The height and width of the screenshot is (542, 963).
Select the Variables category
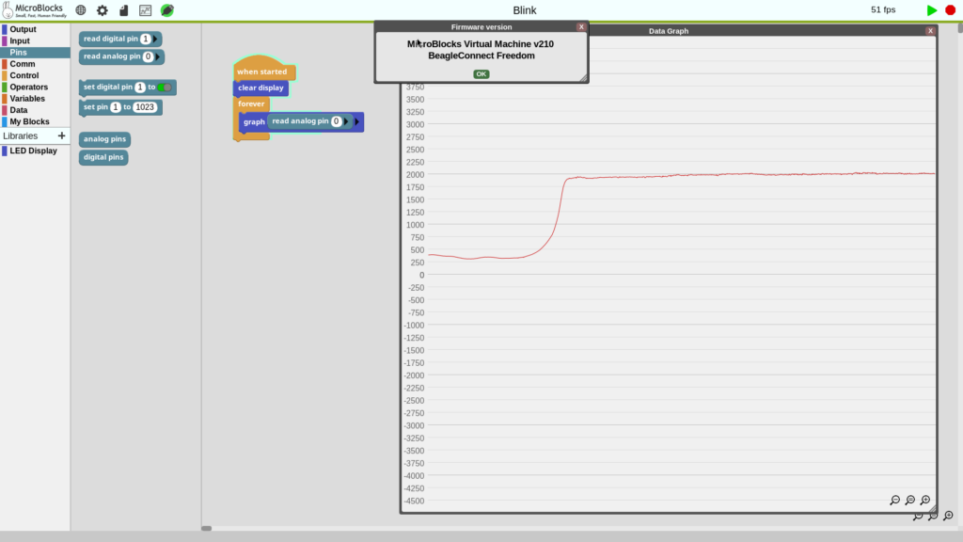coord(27,98)
